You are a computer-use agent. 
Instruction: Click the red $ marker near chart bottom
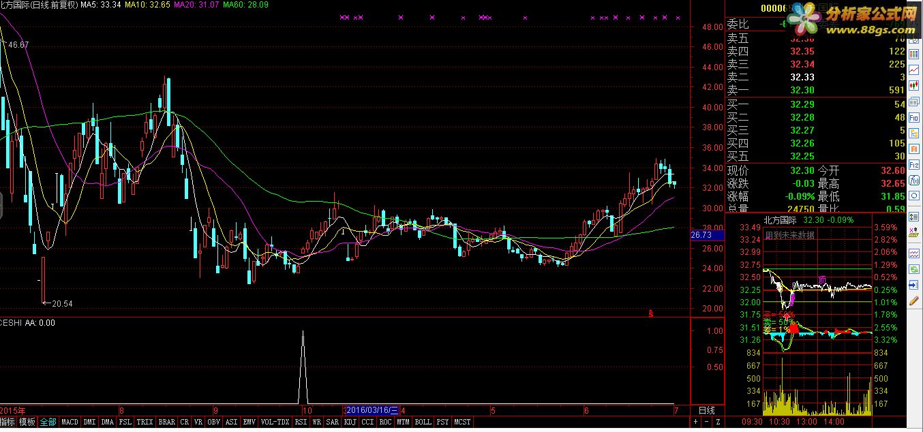tap(651, 314)
